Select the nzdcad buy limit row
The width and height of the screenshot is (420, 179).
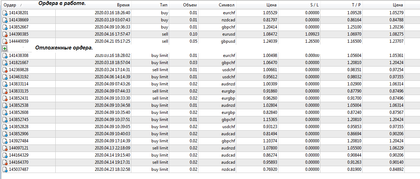tap(203, 169)
